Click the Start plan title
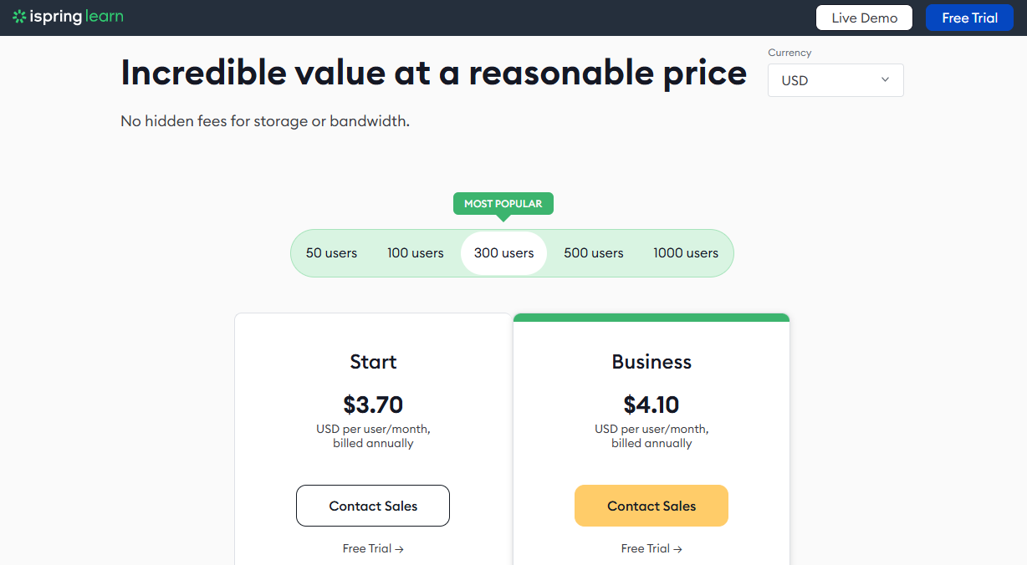This screenshot has width=1027, height=565. [x=373, y=362]
